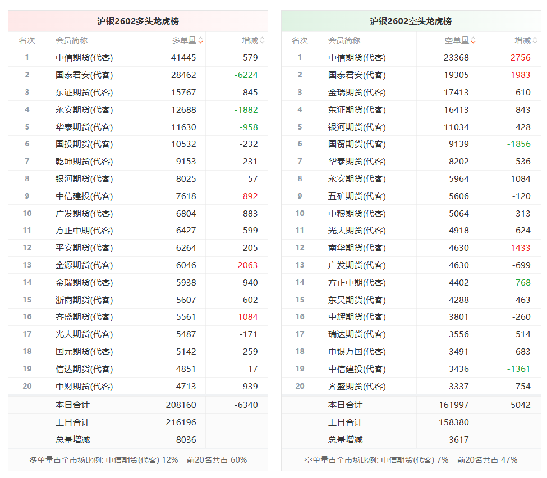This screenshot has height=478, width=547.
Task: Click 空单量占全市场比例 footer text
Action: click(x=411, y=460)
